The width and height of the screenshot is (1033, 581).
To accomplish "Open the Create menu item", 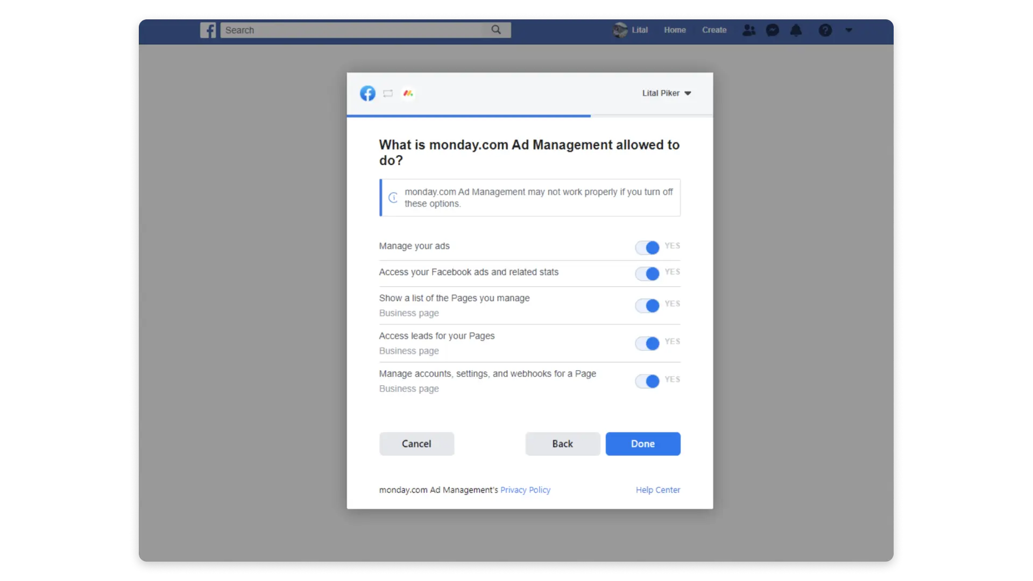I will [x=714, y=30].
